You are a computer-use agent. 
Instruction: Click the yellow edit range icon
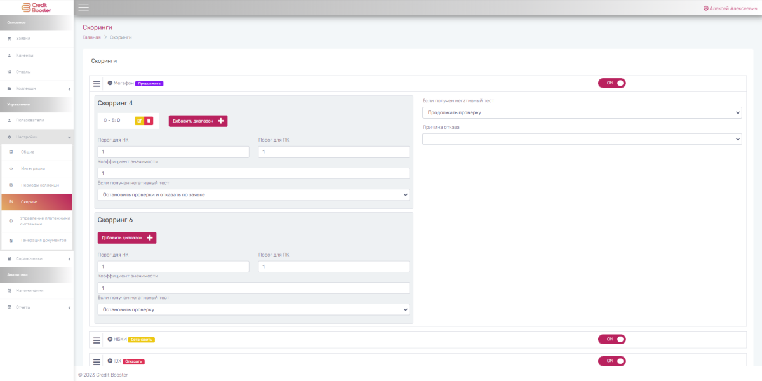tap(140, 121)
